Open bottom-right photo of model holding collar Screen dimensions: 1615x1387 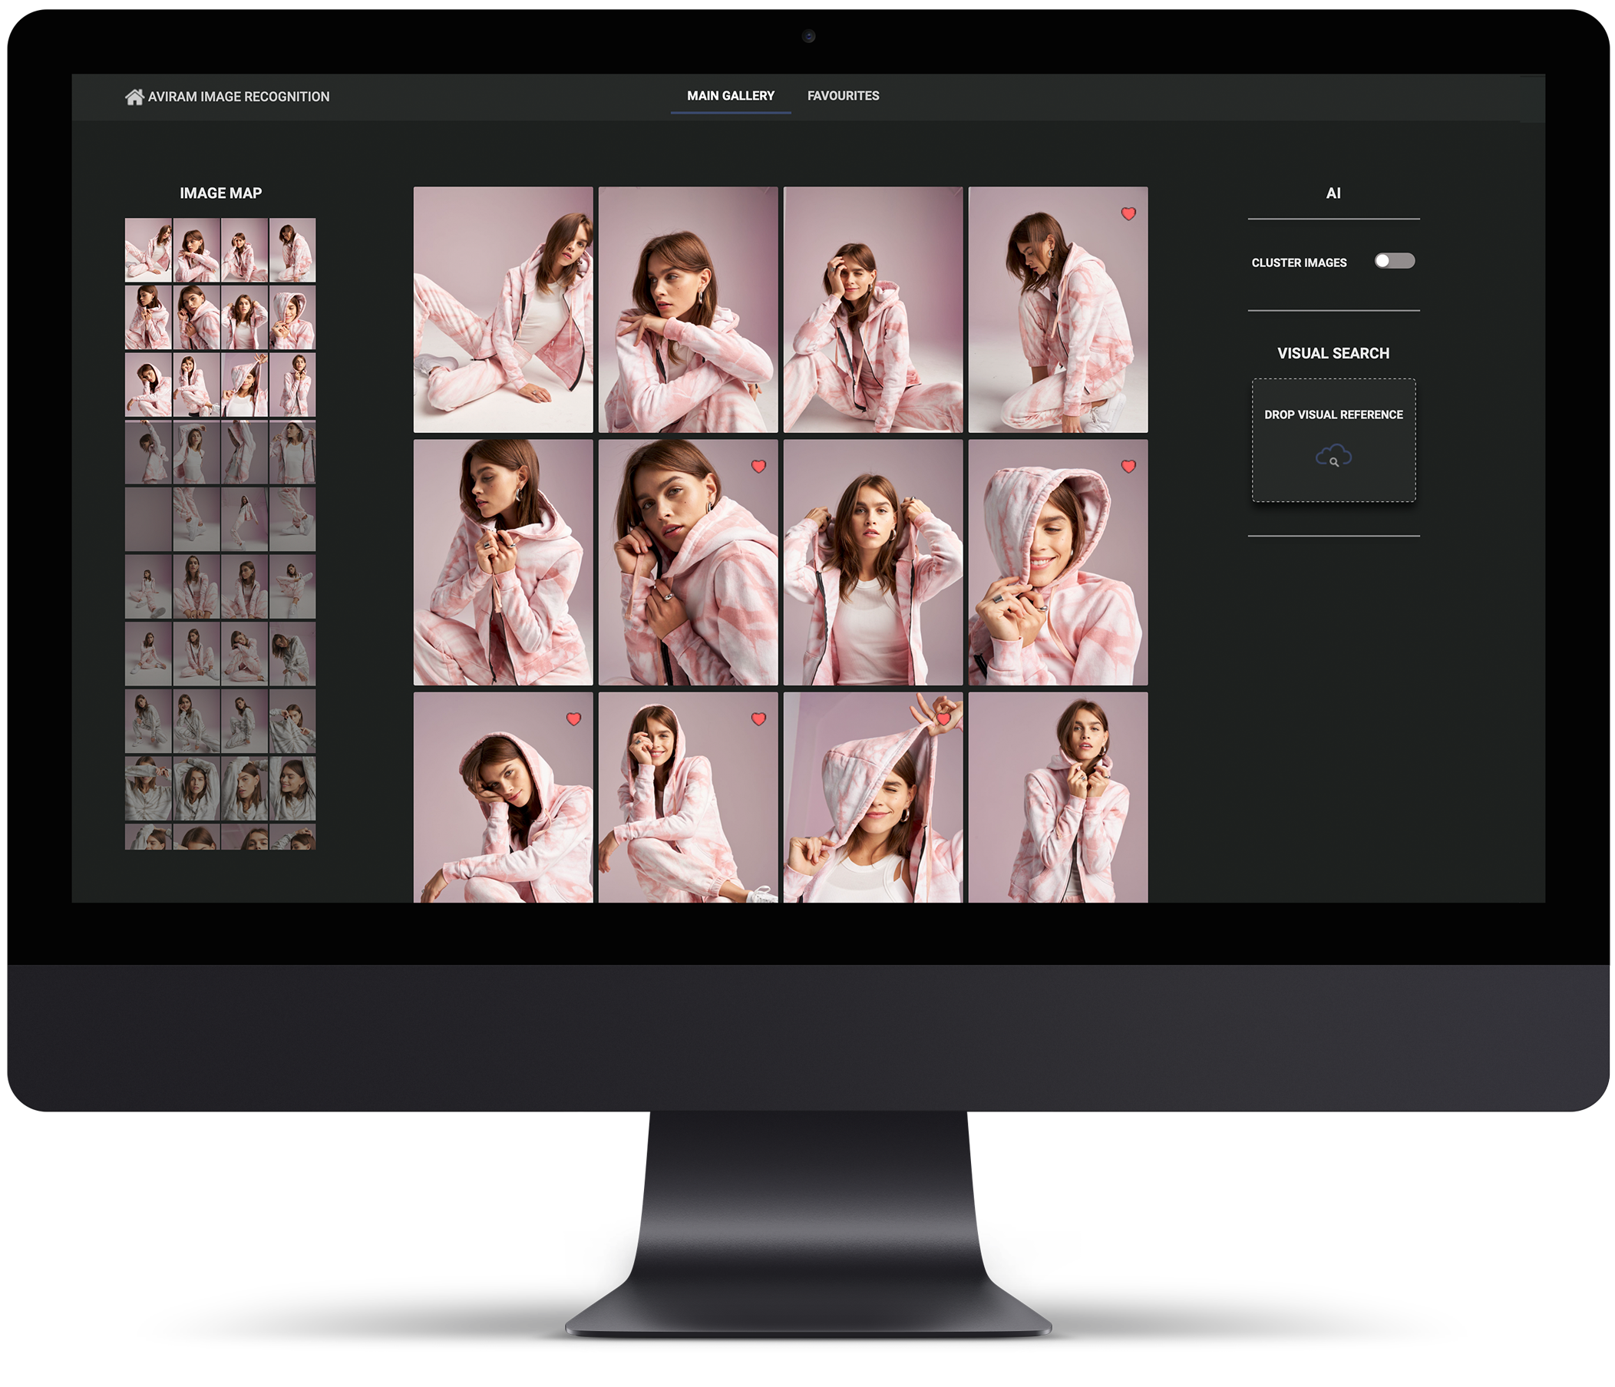(x=1057, y=797)
